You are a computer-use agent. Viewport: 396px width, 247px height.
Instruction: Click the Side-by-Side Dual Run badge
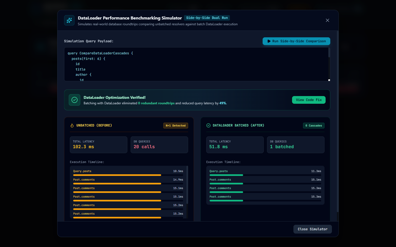point(207,18)
